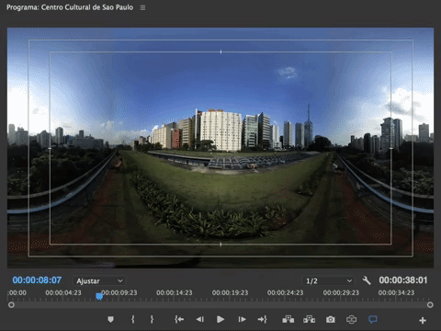Open the Ajustar zoom level dropdown
Image resolution: width=441 pixels, height=331 pixels.
99,280
